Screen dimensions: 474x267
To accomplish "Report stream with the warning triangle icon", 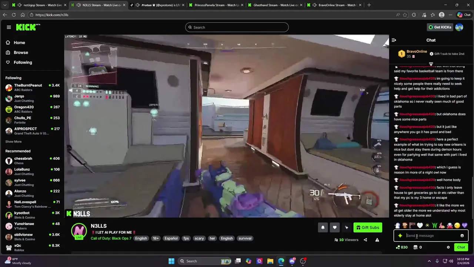I will pos(377,240).
